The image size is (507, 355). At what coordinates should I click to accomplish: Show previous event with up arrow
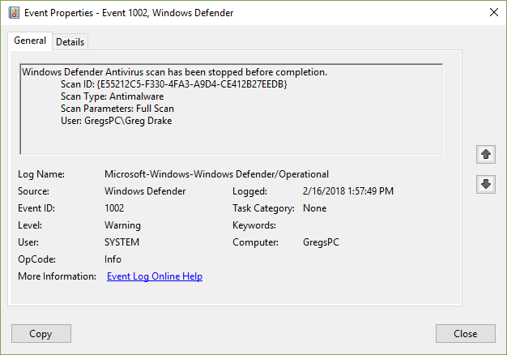[486, 154]
